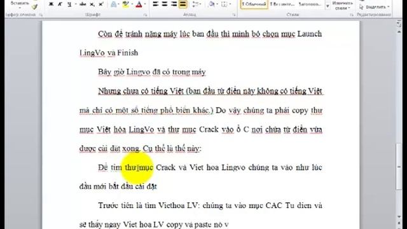
Task: Select the 'Без инте...' style
Action: pos(282,4)
